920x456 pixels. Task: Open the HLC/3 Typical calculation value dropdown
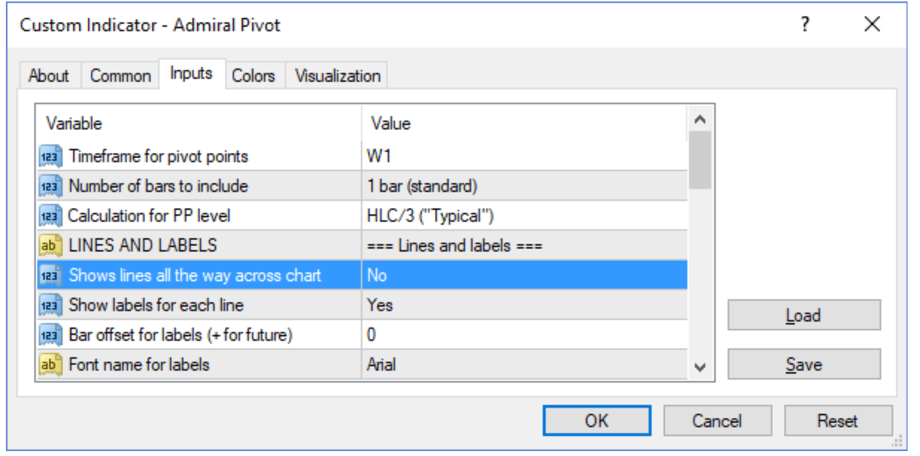click(x=525, y=215)
